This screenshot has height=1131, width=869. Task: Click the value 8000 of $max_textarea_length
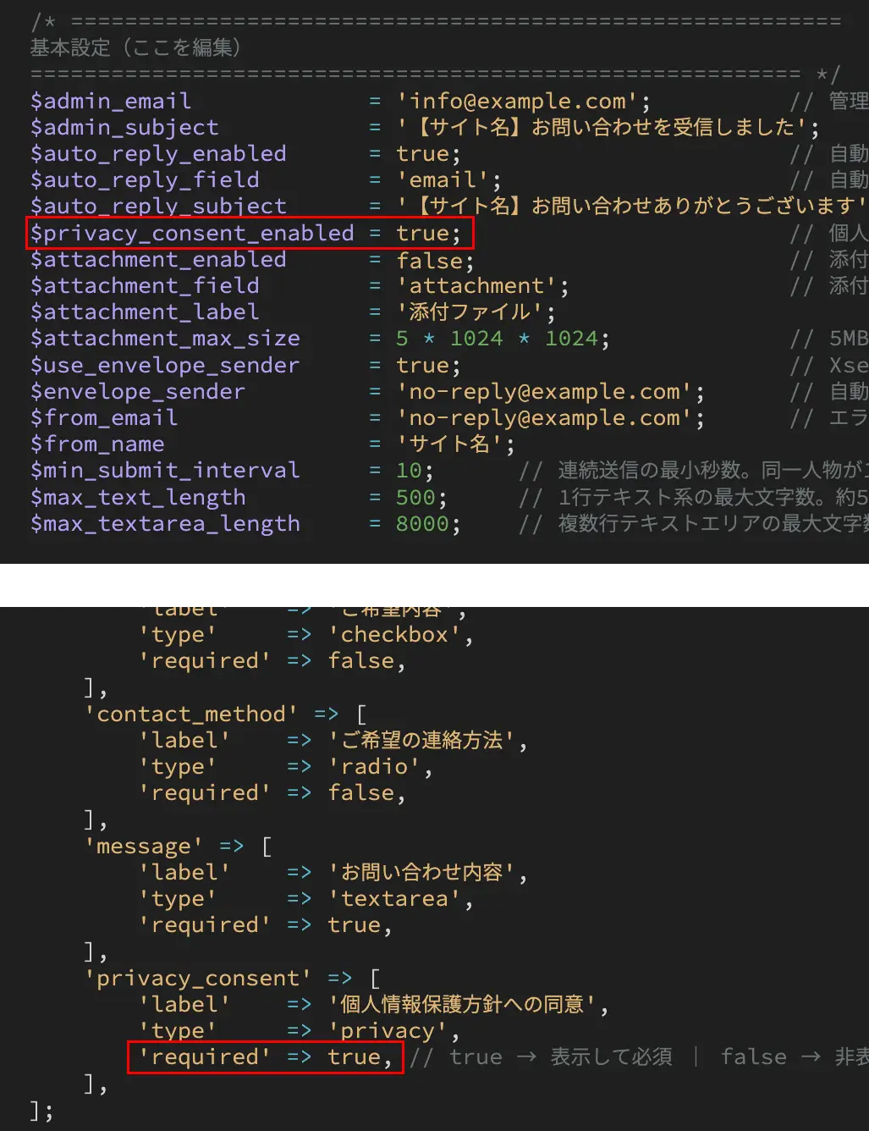422,524
